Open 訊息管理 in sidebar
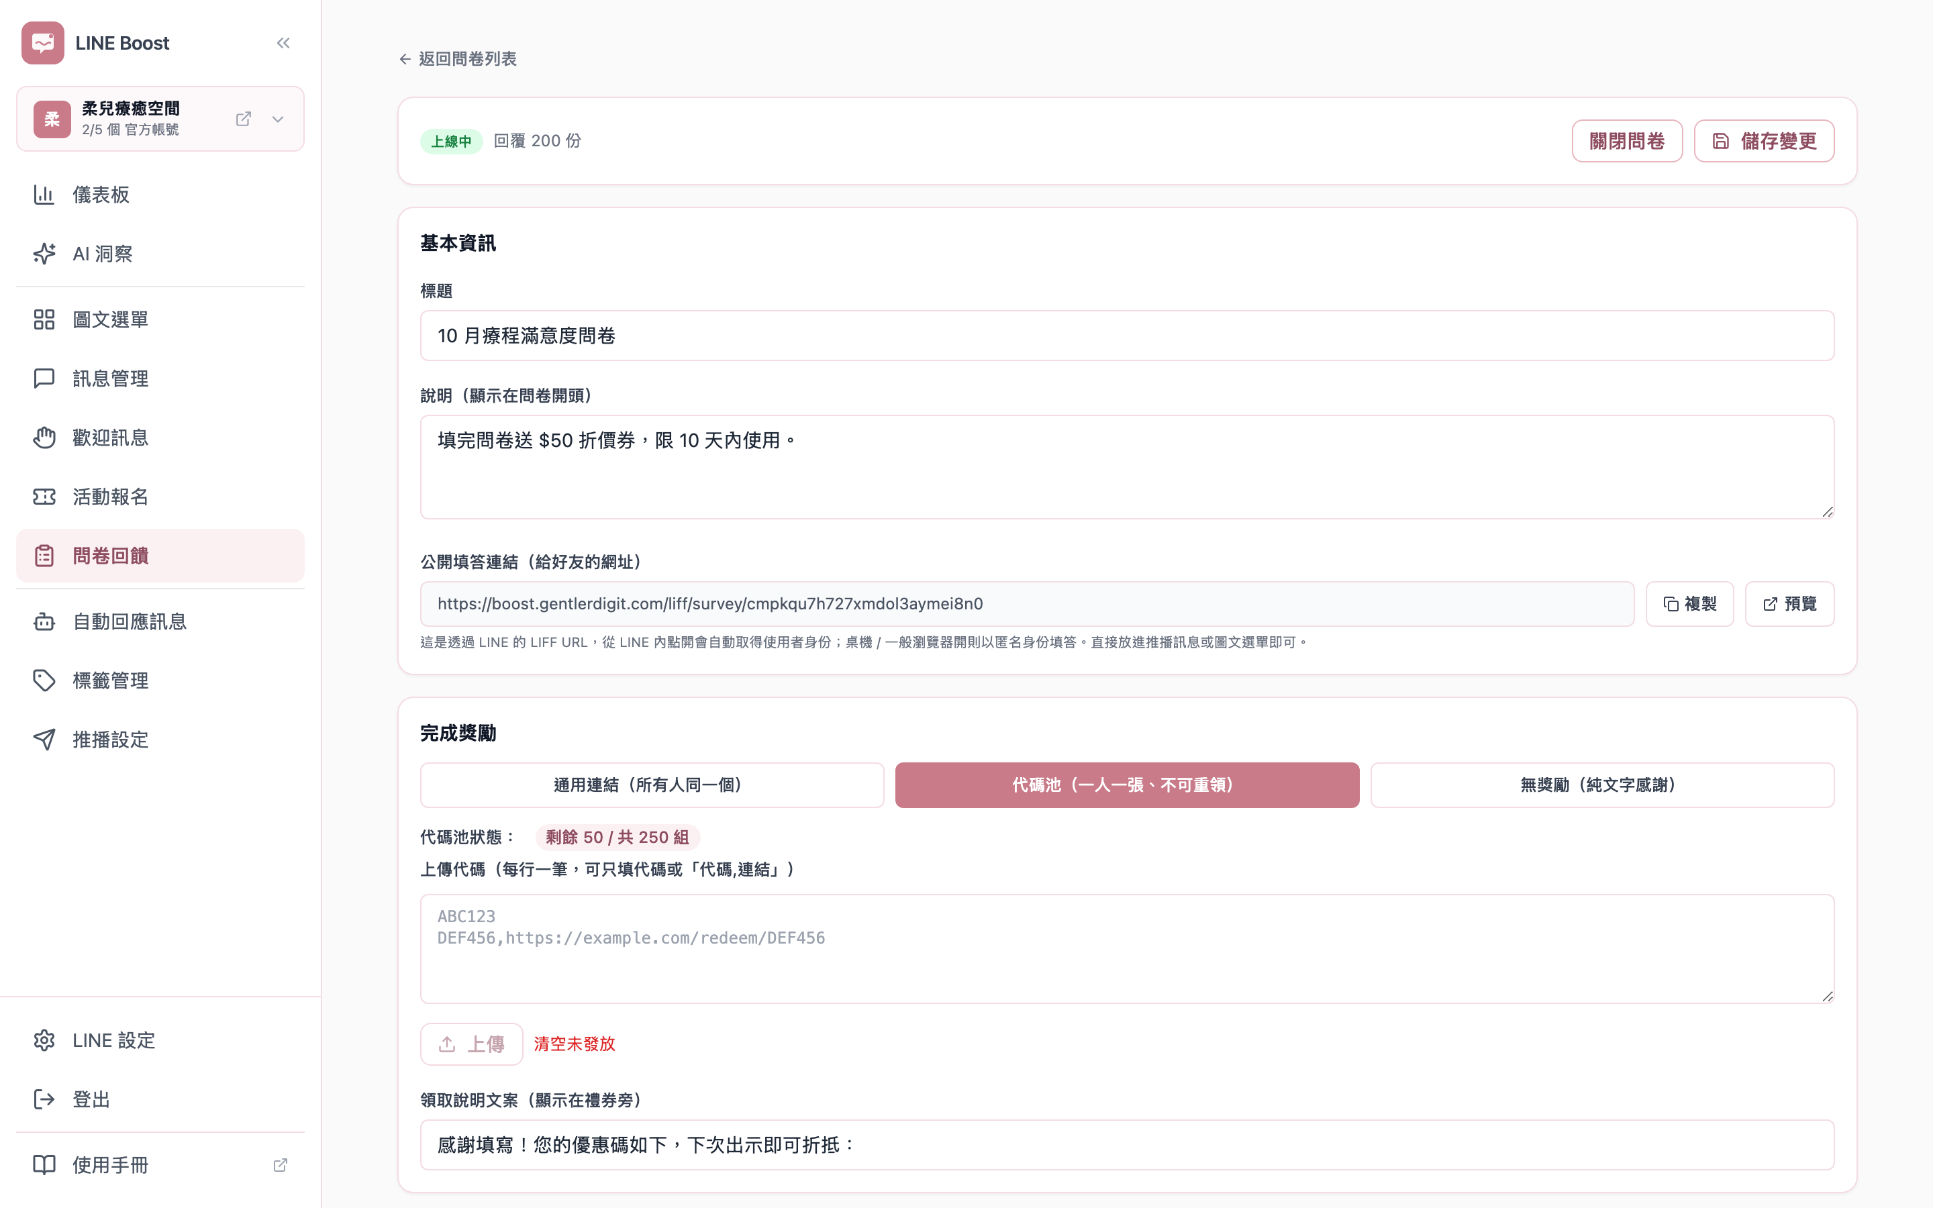Viewport: 1933px width, 1208px height. point(160,379)
